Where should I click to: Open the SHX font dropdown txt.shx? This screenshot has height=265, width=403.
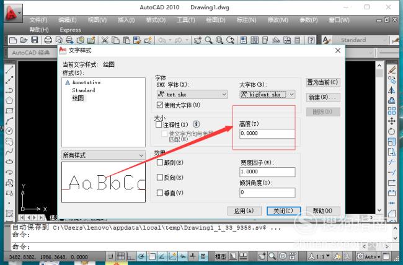(x=192, y=95)
